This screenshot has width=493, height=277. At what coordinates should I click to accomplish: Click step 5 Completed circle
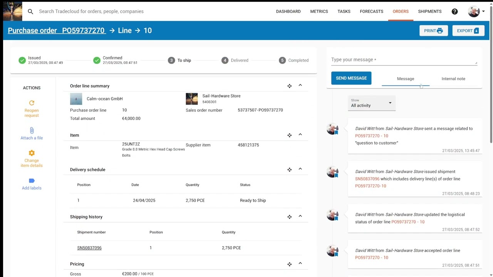point(282,60)
